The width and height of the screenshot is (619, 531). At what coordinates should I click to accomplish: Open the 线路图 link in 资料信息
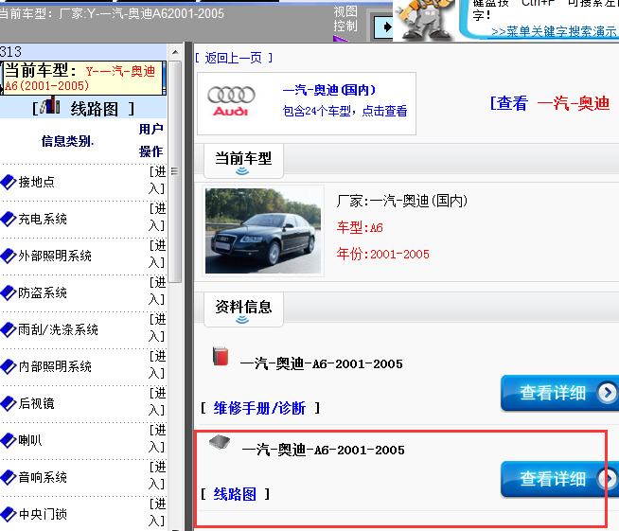pyautogui.click(x=235, y=494)
